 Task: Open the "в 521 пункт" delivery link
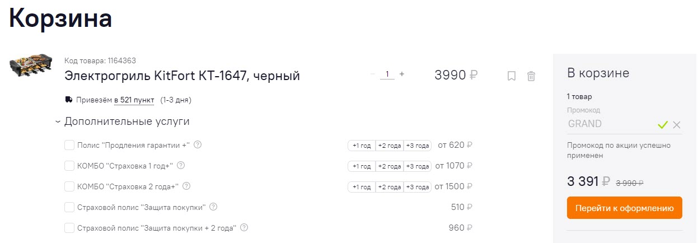coord(134,100)
